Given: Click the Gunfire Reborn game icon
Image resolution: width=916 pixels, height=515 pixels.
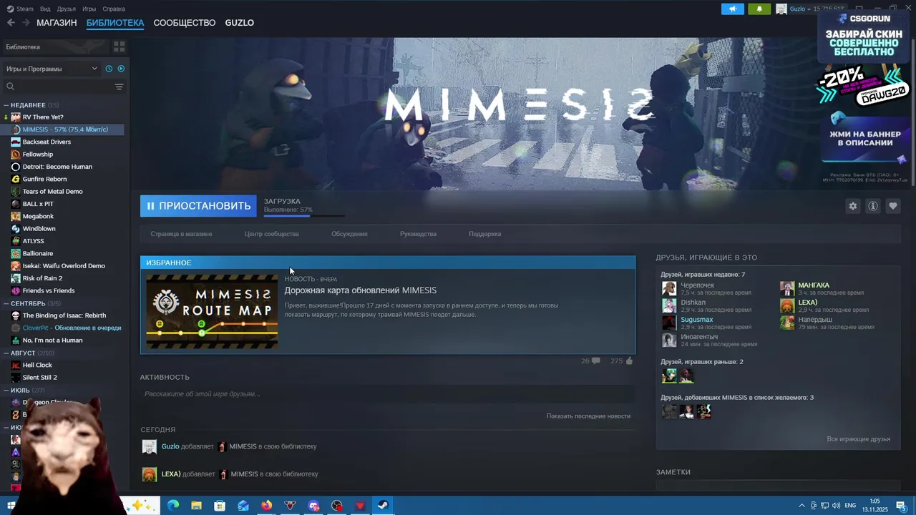Looking at the screenshot, I should pyautogui.click(x=16, y=179).
